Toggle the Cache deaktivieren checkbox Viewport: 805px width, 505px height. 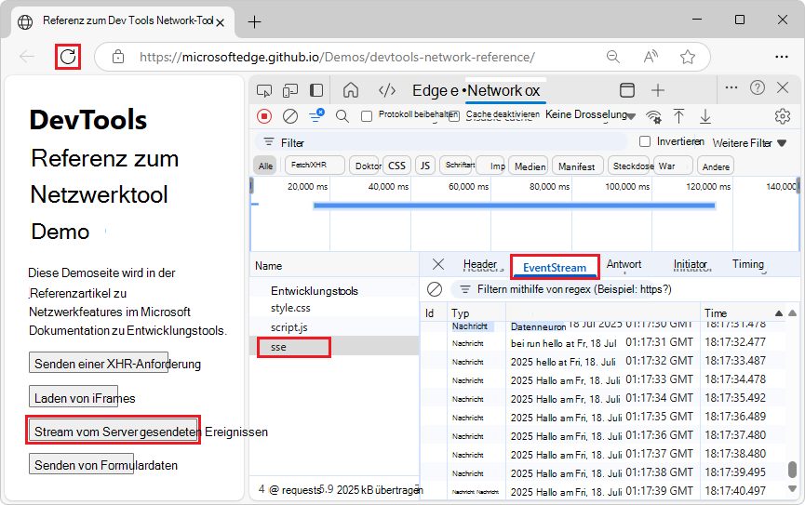tap(454, 116)
